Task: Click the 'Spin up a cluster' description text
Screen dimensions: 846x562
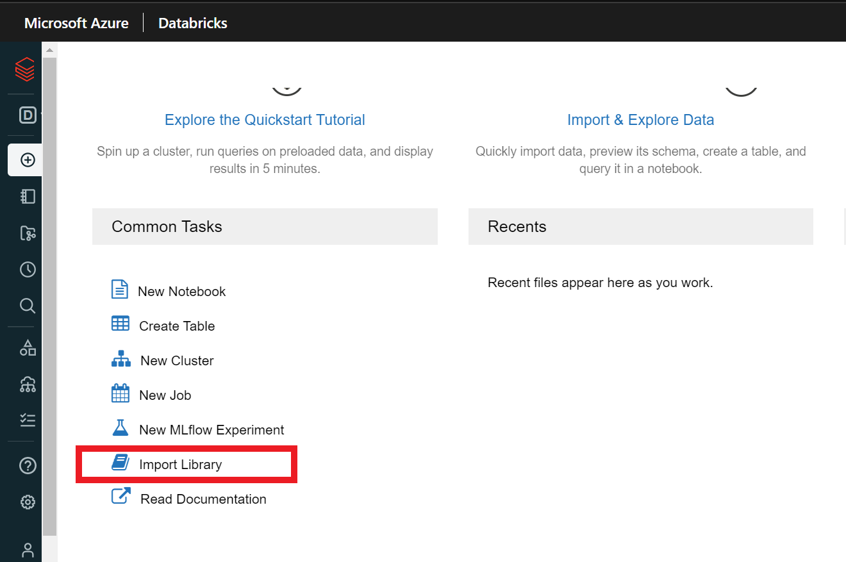Action: (265, 160)
